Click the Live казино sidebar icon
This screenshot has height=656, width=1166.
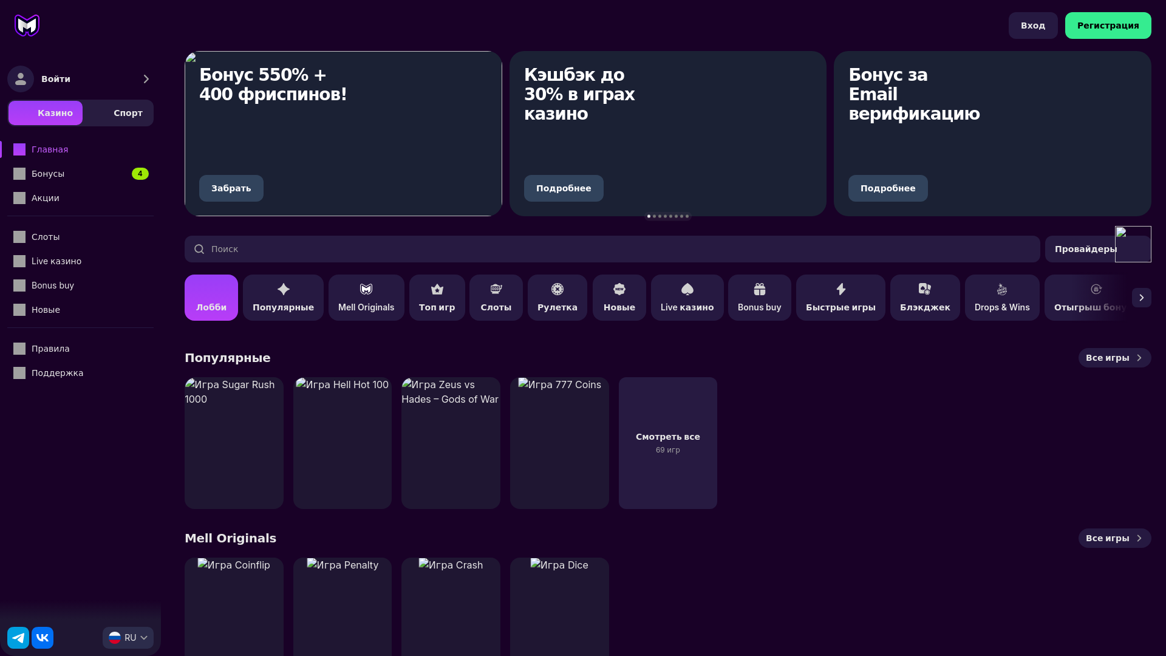tap(19, 261)
